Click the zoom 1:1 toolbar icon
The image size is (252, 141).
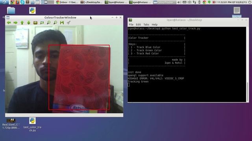(35, 23)
